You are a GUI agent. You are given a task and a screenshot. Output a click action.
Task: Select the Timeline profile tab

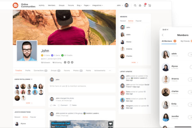click(19, 70)
